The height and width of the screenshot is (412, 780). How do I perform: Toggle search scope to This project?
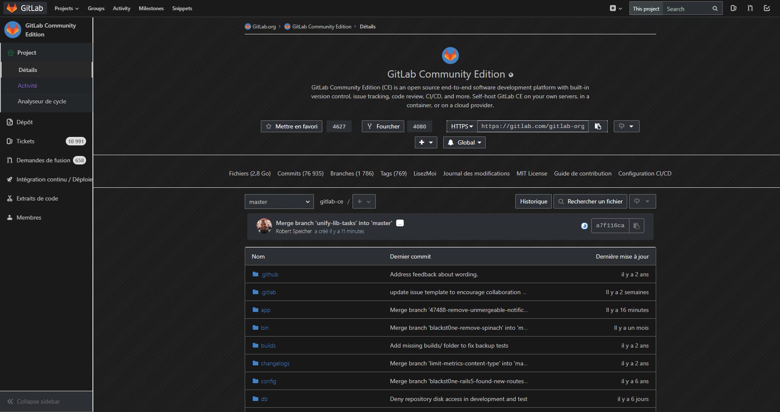pos(646,8)
